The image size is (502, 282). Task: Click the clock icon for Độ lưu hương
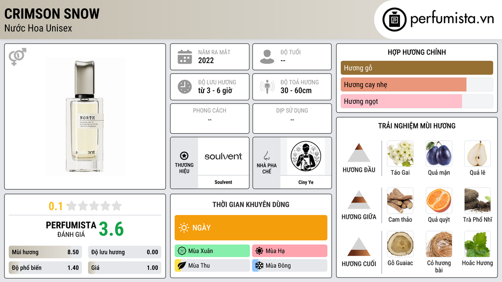tap(185, 87)
